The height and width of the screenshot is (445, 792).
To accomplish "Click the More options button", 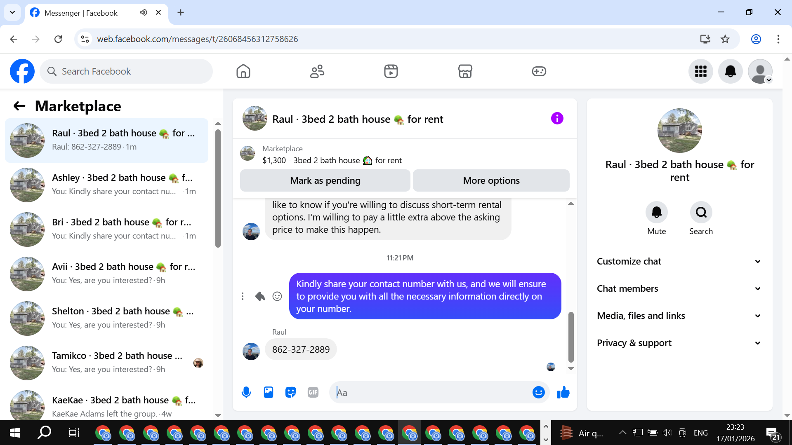I will (x=491, y=180).
